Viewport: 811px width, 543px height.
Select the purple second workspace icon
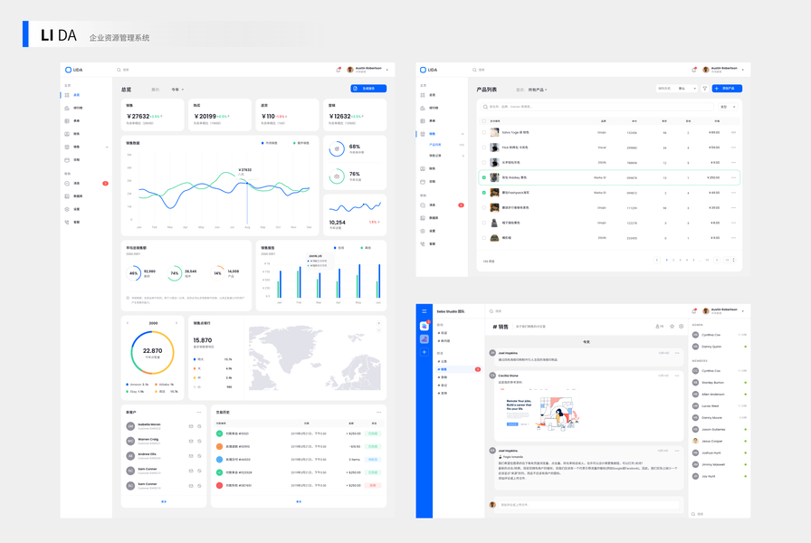425,339
